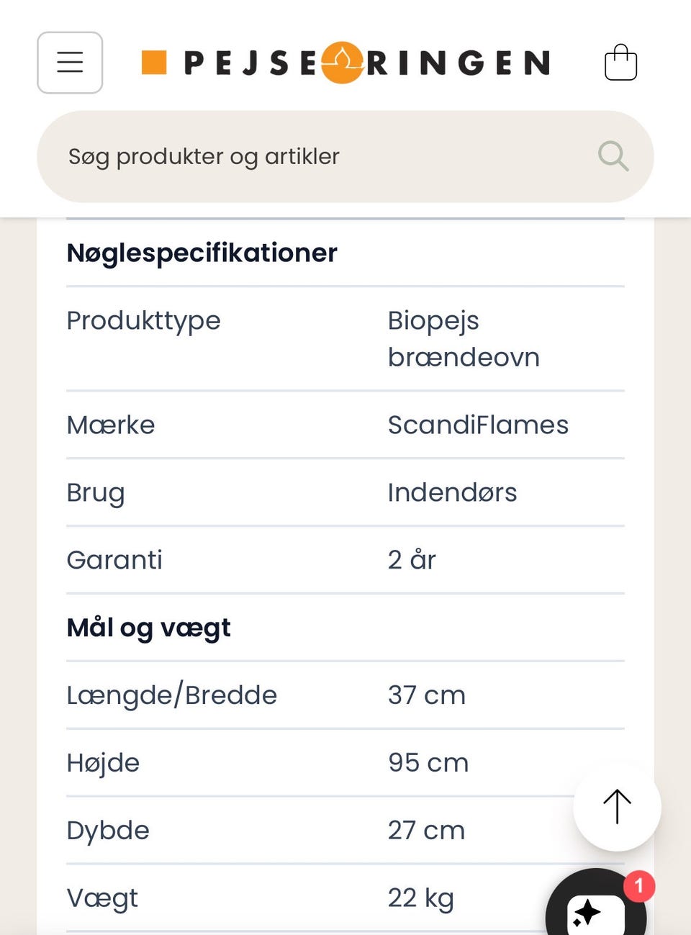Click the Dybde value "27 cm"
This screenshot has width=691, height=935.
(426, 831)
